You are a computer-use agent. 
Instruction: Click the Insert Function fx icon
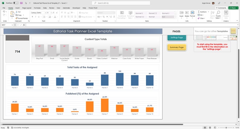pyautogui.click(x=24, y=25)
